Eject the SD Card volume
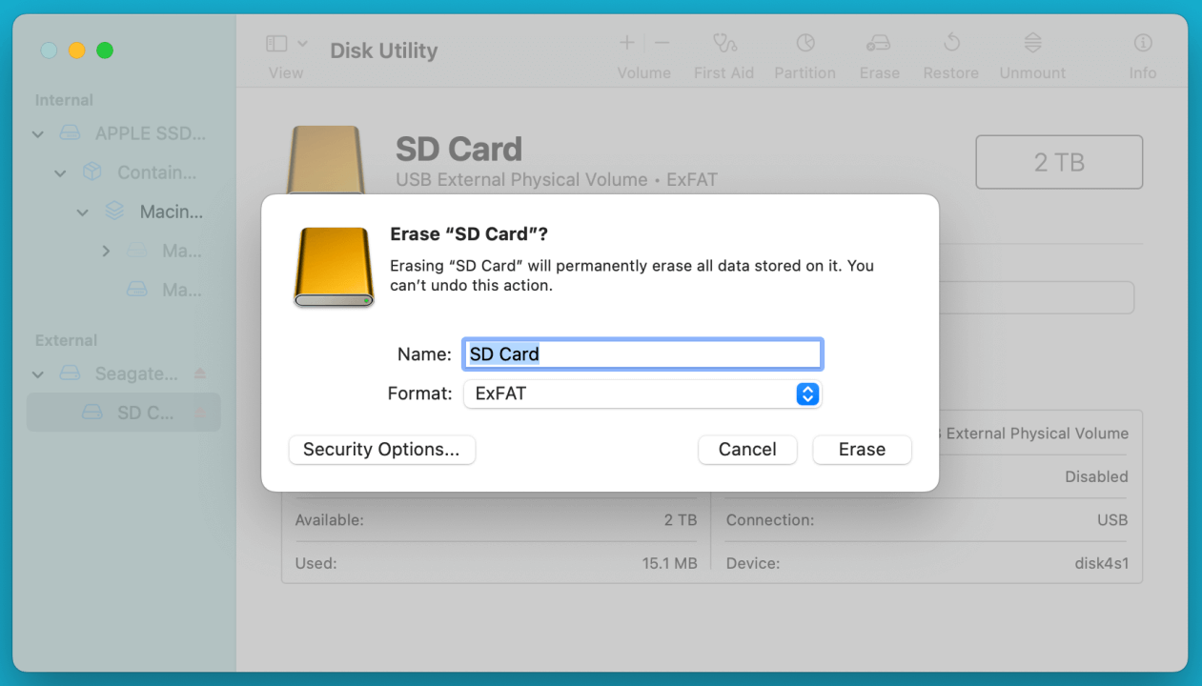The image size is (1202, 686). 202,412
